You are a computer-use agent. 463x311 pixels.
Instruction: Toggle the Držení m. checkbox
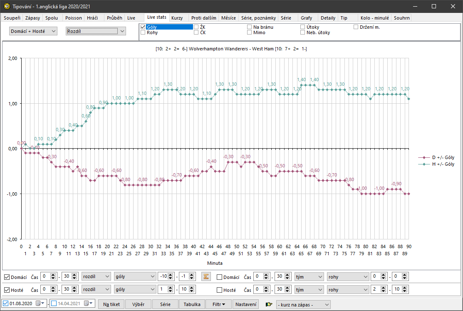coord(356,27)
